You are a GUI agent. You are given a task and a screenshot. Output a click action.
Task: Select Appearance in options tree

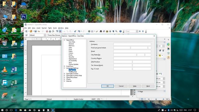click(x=72, y=59)
